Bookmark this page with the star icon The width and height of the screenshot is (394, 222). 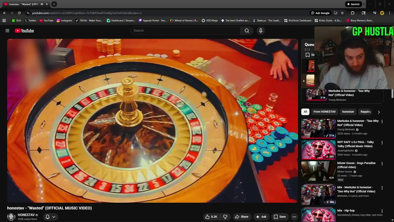coord(342,13)
